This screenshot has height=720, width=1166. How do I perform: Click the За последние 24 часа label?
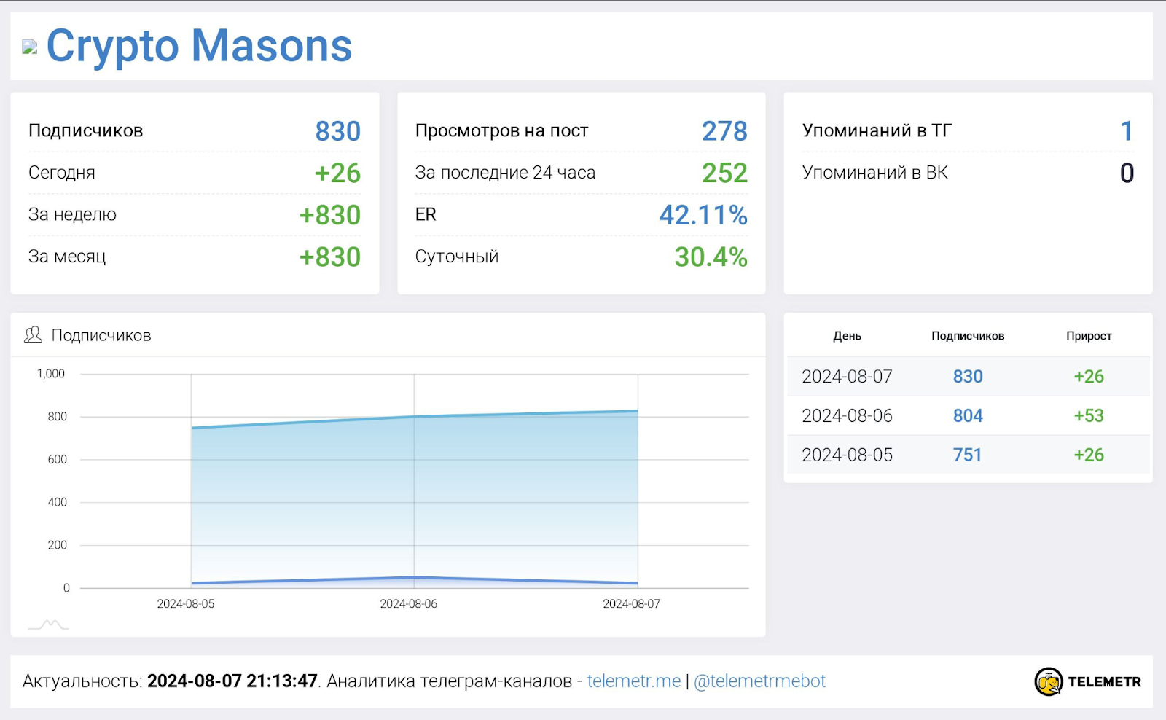(505, 173)
